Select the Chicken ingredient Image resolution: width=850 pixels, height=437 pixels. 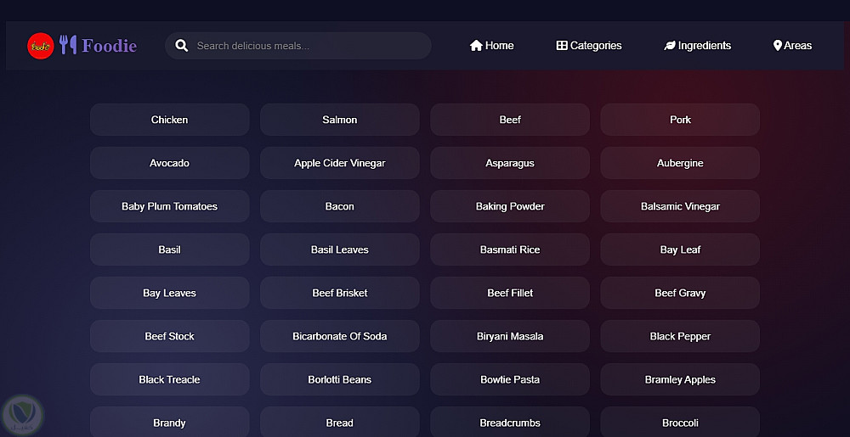click(170, 120)
